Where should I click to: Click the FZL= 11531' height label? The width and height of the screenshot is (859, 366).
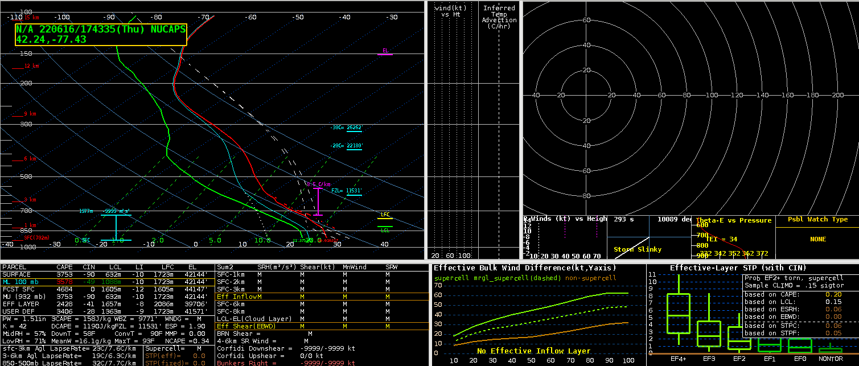[347, 191]
